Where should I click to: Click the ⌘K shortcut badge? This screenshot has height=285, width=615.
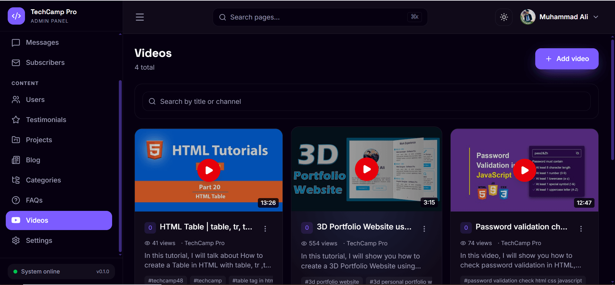pos(415,17)
